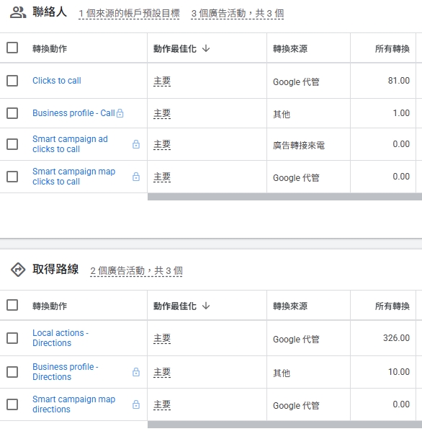Sort Contacts table by 轉換動作 column
422x434 pixels.
click(x=50, y=49)
